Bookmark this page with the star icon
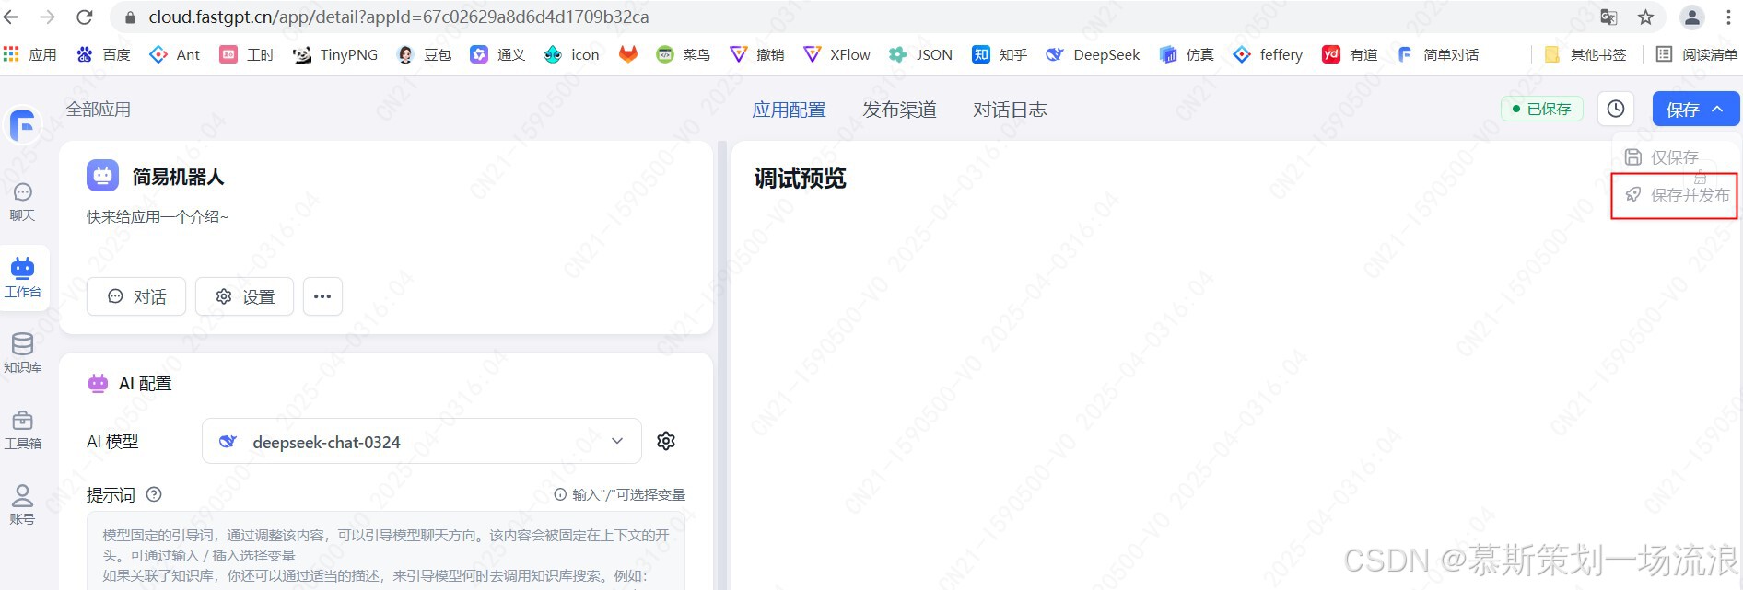 [1646, 17]
